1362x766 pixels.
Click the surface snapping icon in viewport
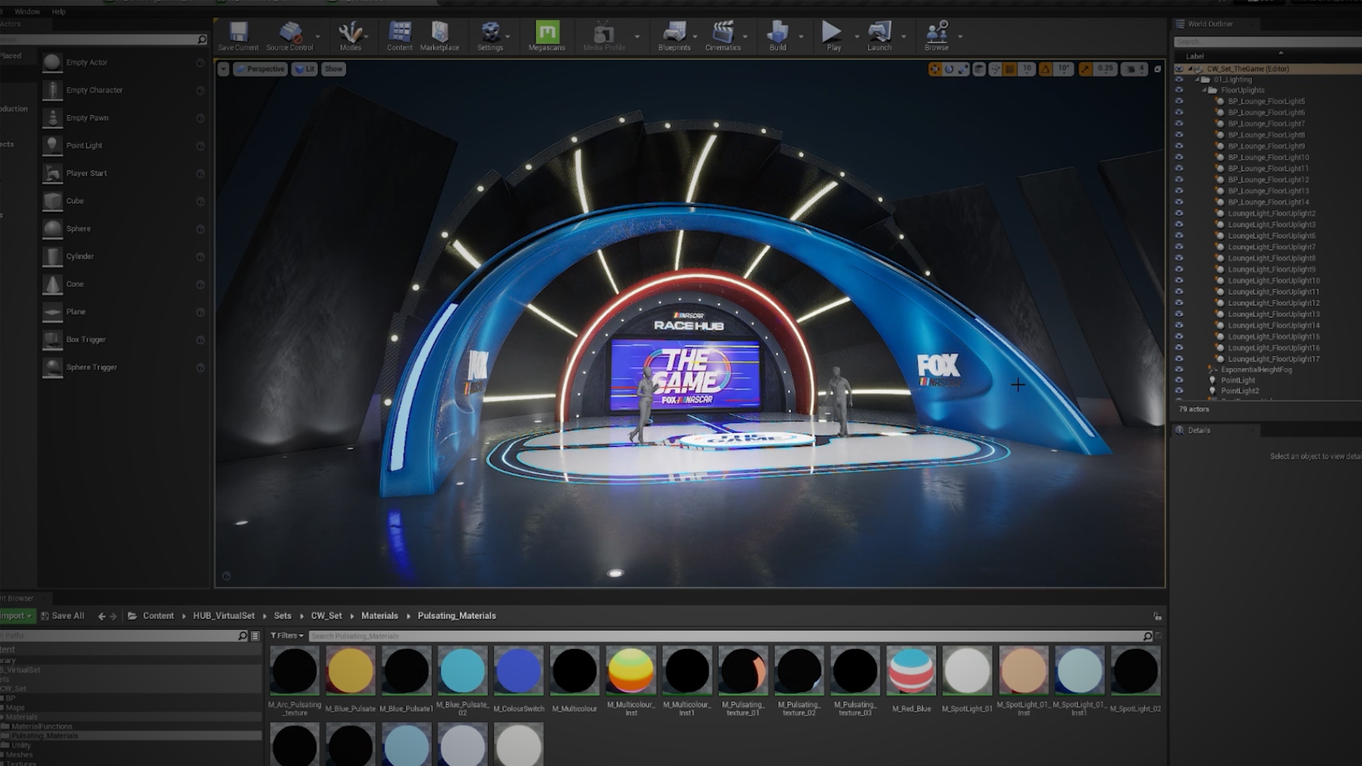tap(995, 69)
